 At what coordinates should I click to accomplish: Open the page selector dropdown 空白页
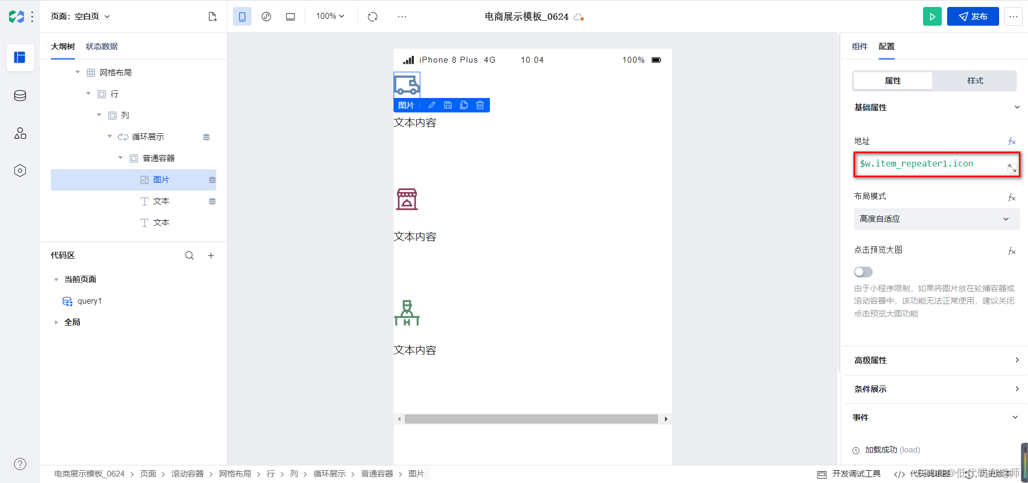[x=80, y=17]
